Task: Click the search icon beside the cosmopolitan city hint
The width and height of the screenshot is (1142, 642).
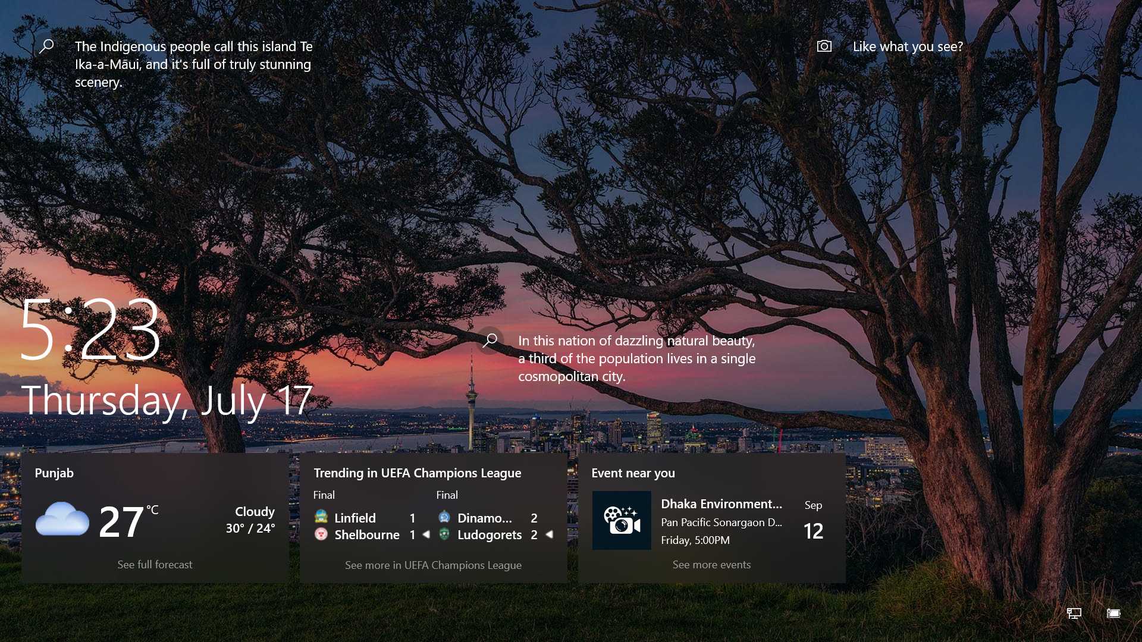Action: coord(490,341)
